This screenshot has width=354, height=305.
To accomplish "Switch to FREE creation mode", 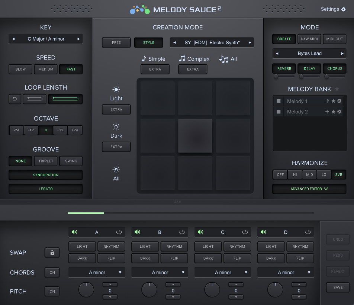I will click(x=116, y=42).
